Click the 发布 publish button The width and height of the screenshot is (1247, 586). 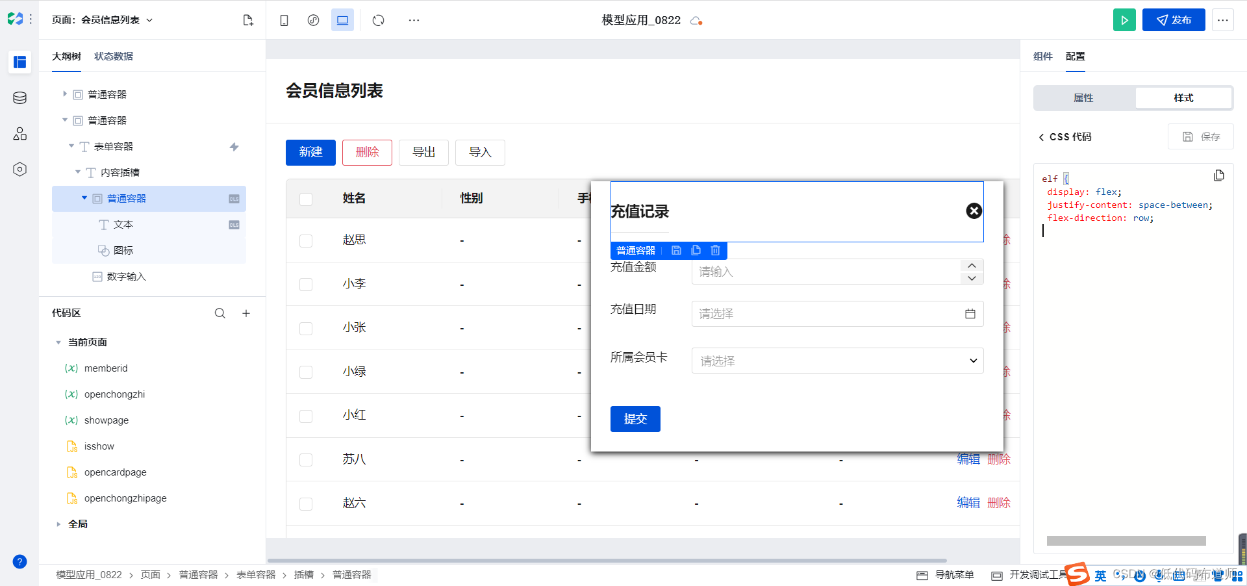[x=1174, y=20]
